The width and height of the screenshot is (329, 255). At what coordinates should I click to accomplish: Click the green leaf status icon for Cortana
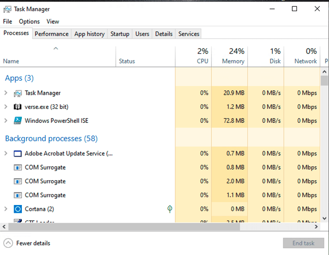(170, 209)
